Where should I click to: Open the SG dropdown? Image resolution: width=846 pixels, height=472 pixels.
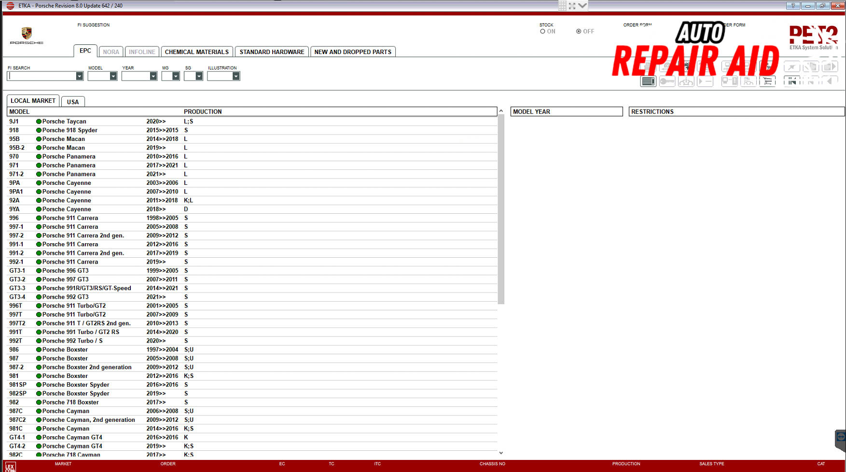point(199,76)
